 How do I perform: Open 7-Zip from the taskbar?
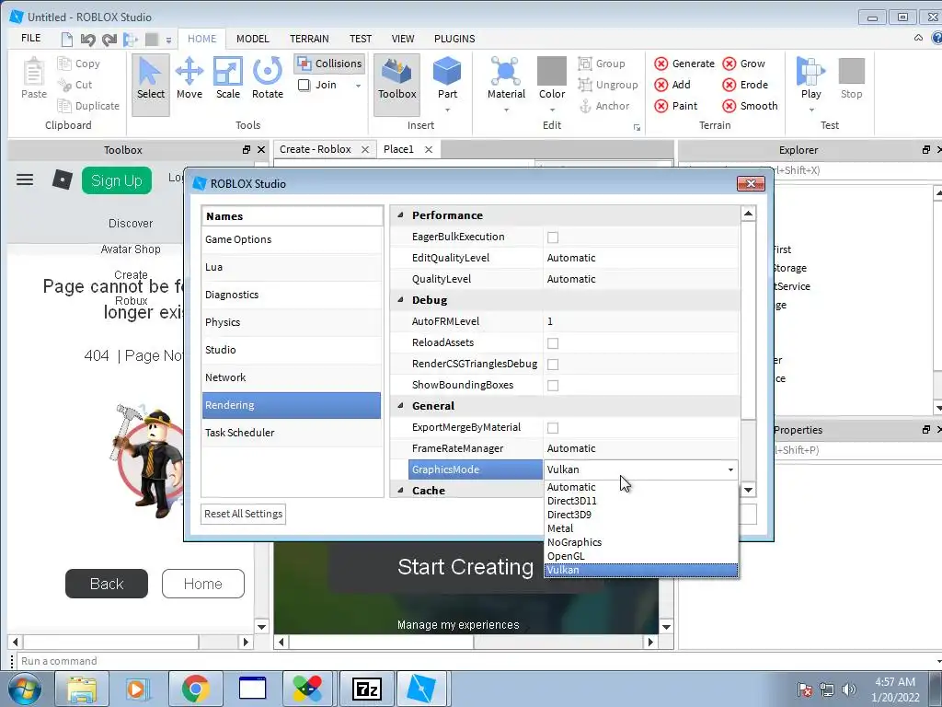tap(366, 689)
